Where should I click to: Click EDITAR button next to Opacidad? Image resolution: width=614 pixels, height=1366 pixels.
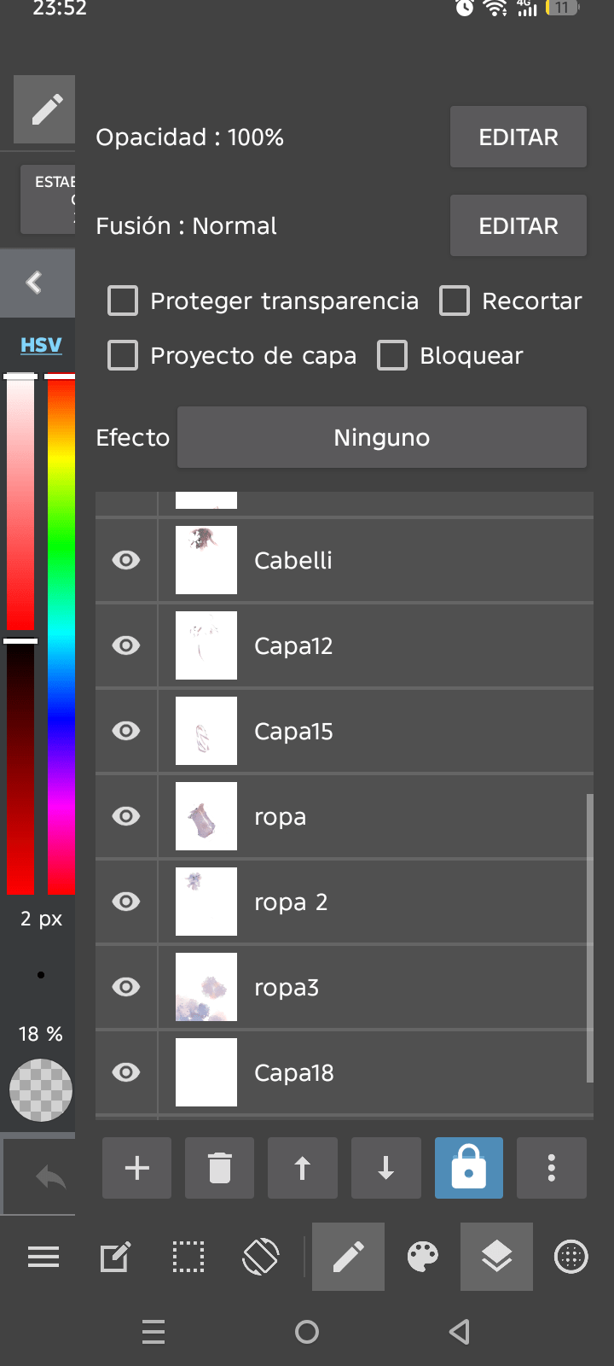(x=518, y=137)
